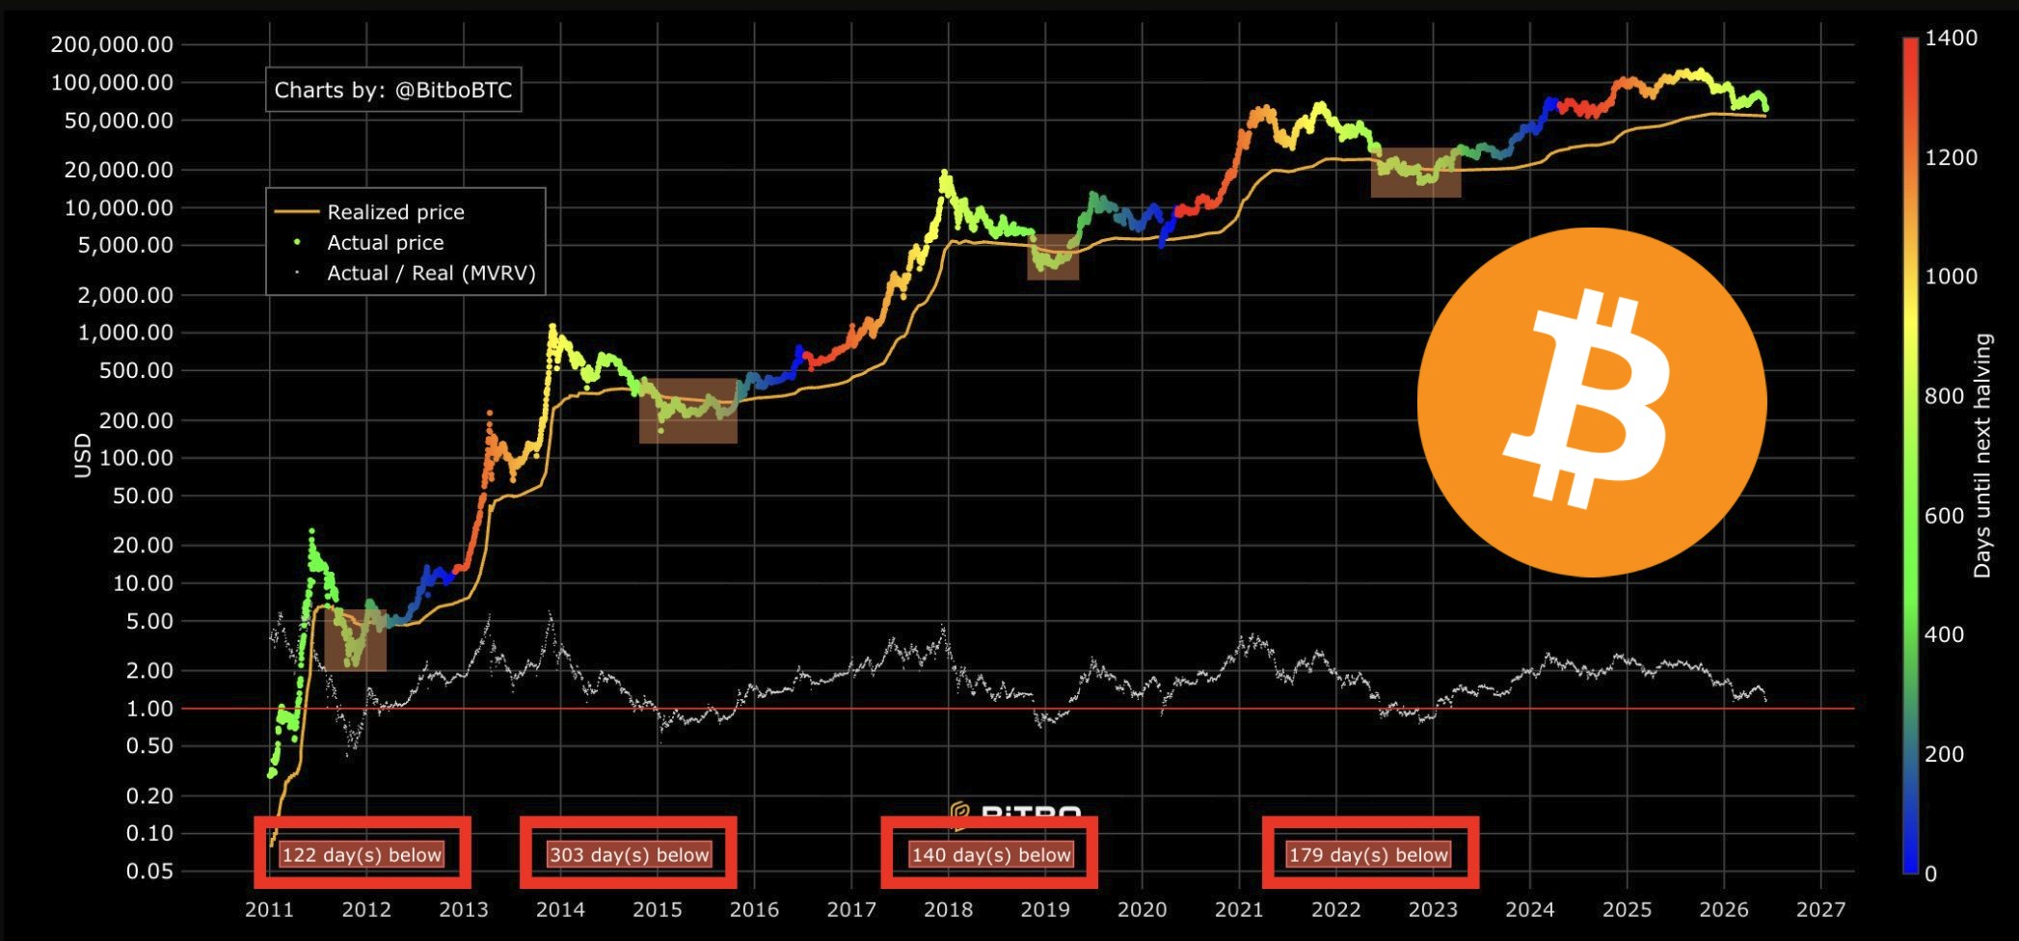2019x941 pixels.
Task: Select the 2.00 y-axis tick label
Action: (148, 671)
